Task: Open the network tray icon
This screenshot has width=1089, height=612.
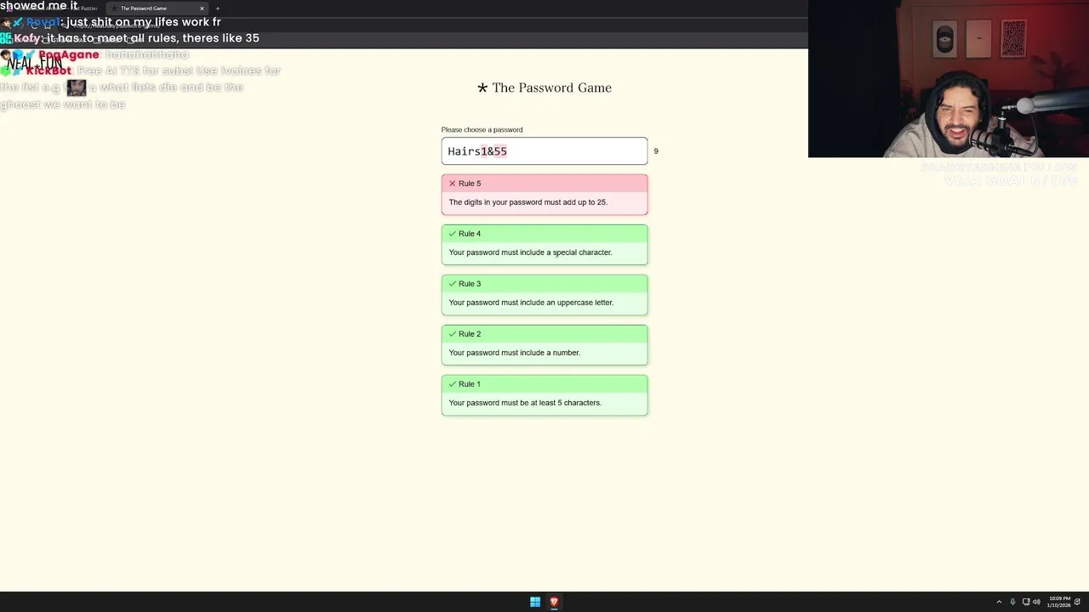Action: click(x=1026, y=602)
